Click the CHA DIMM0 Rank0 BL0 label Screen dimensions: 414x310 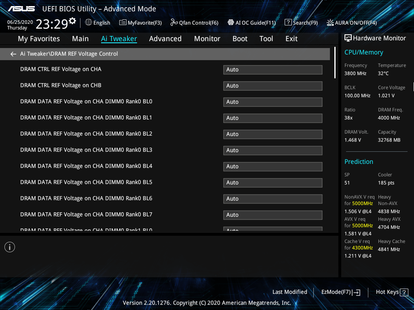(87, 101)
